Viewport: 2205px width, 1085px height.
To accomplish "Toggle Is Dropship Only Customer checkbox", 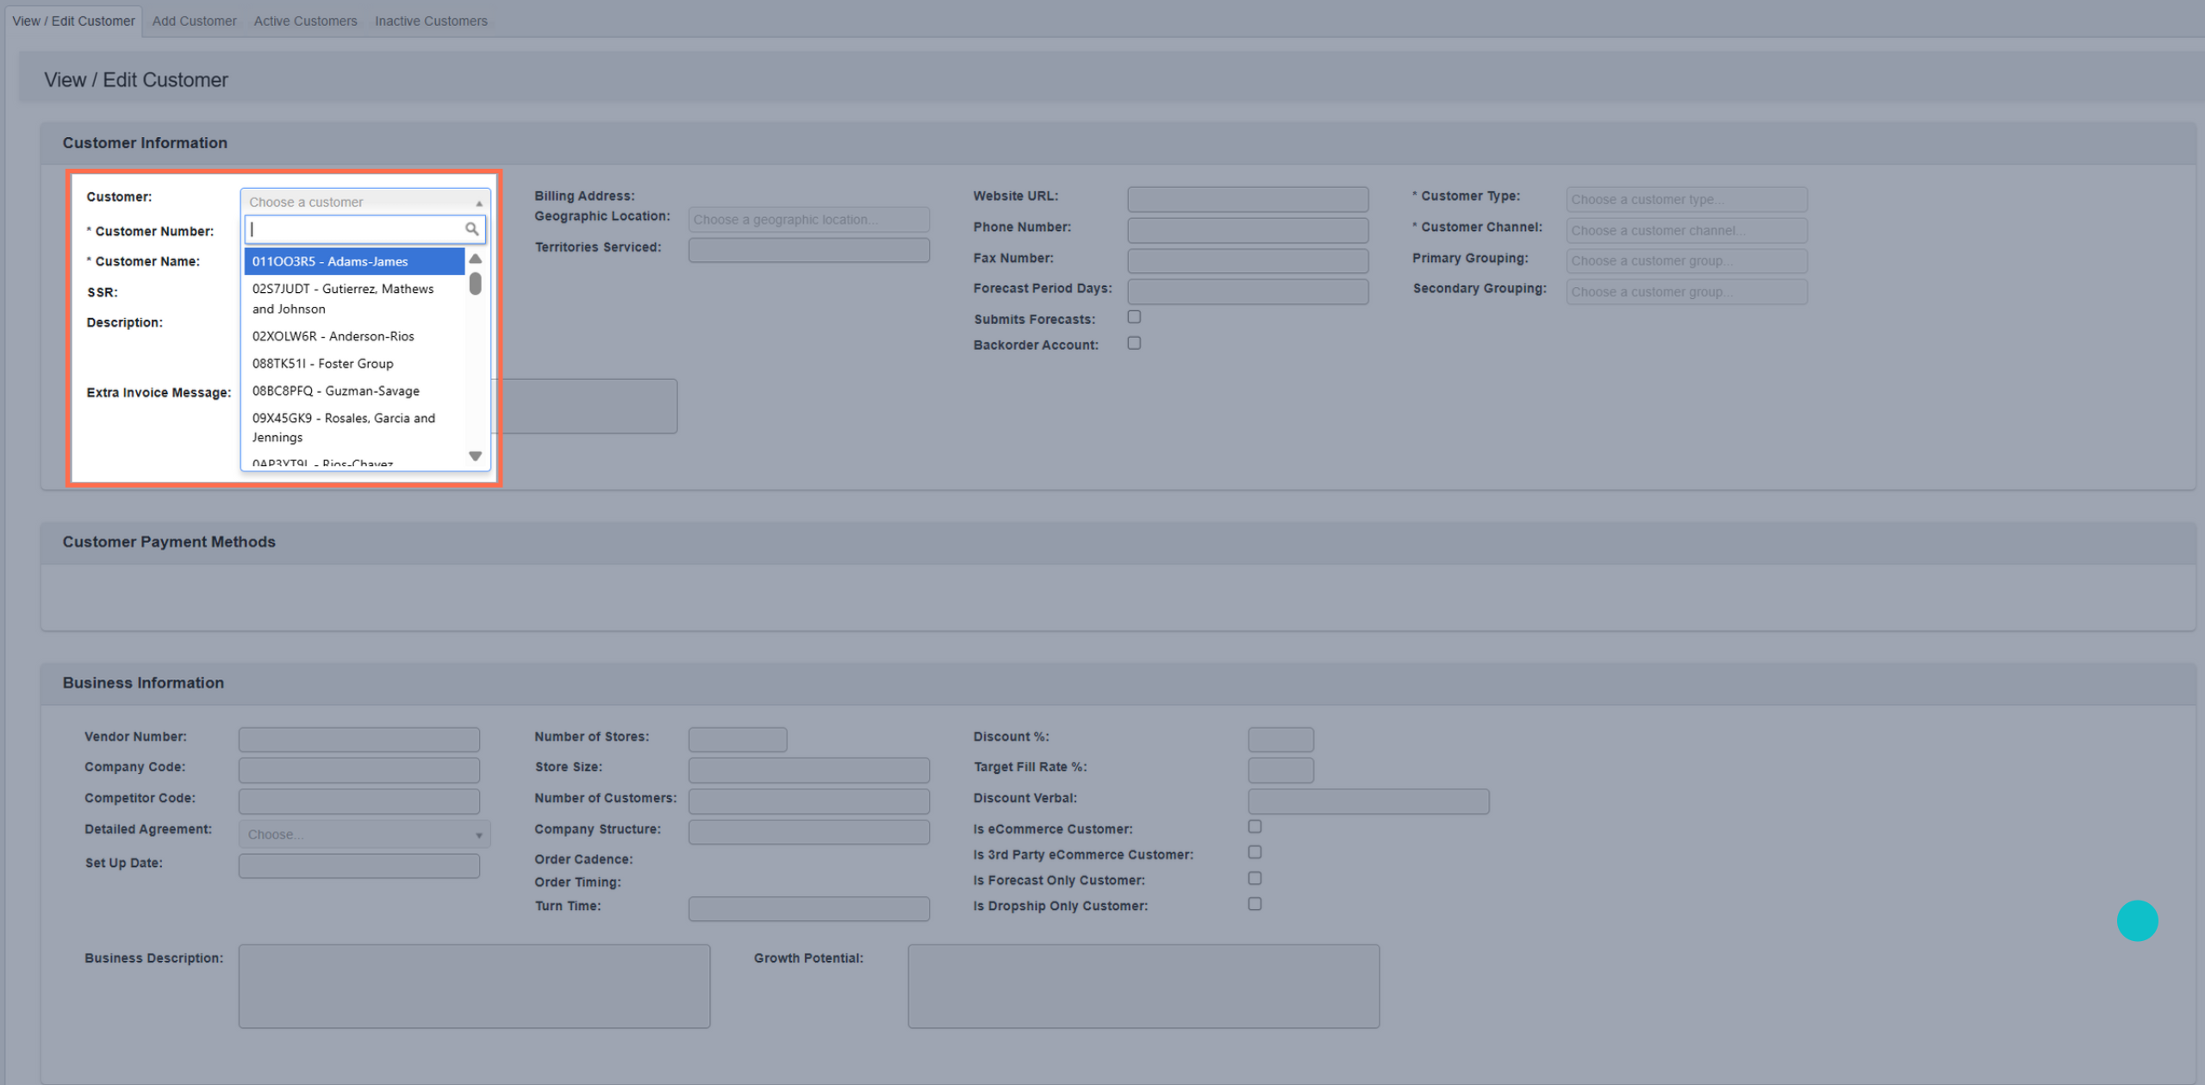I will click(x=1255, y=904).
